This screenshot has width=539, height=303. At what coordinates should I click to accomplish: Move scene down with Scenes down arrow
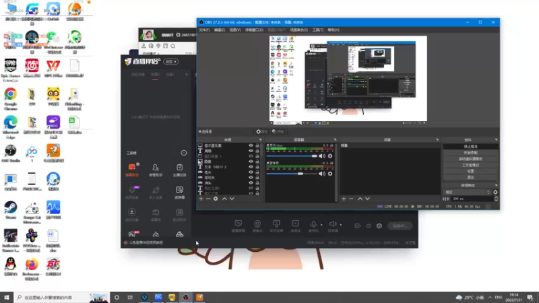point(367,199)
